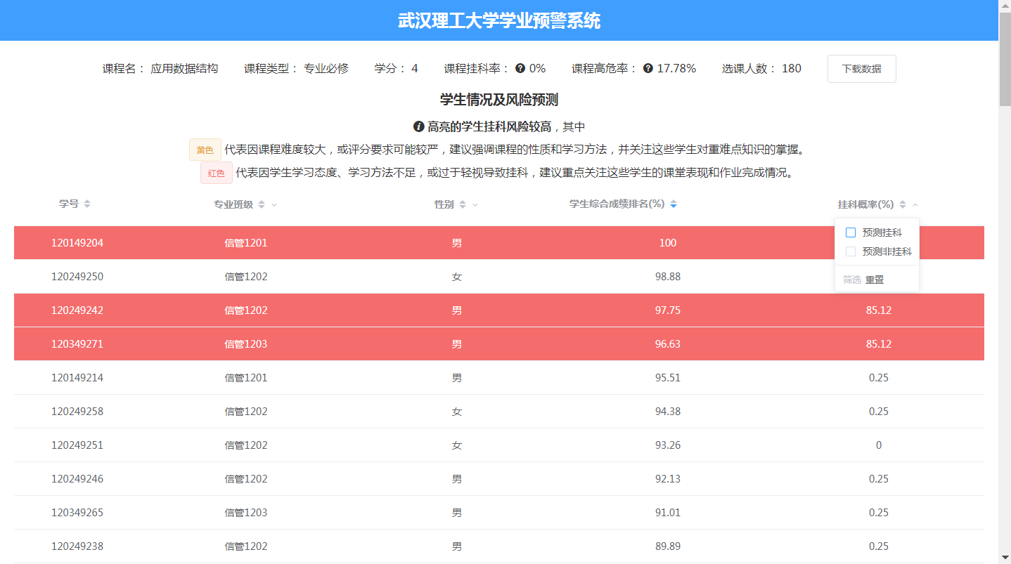Viewport: 1011px width, 564px height.
Task: Click the 筛选 filter confirm button
Action: tap(852, 280)
